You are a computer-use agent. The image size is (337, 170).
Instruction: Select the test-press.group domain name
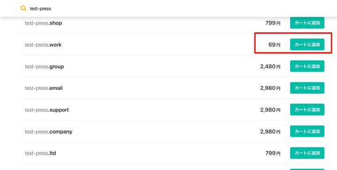(x=44, y=67)
